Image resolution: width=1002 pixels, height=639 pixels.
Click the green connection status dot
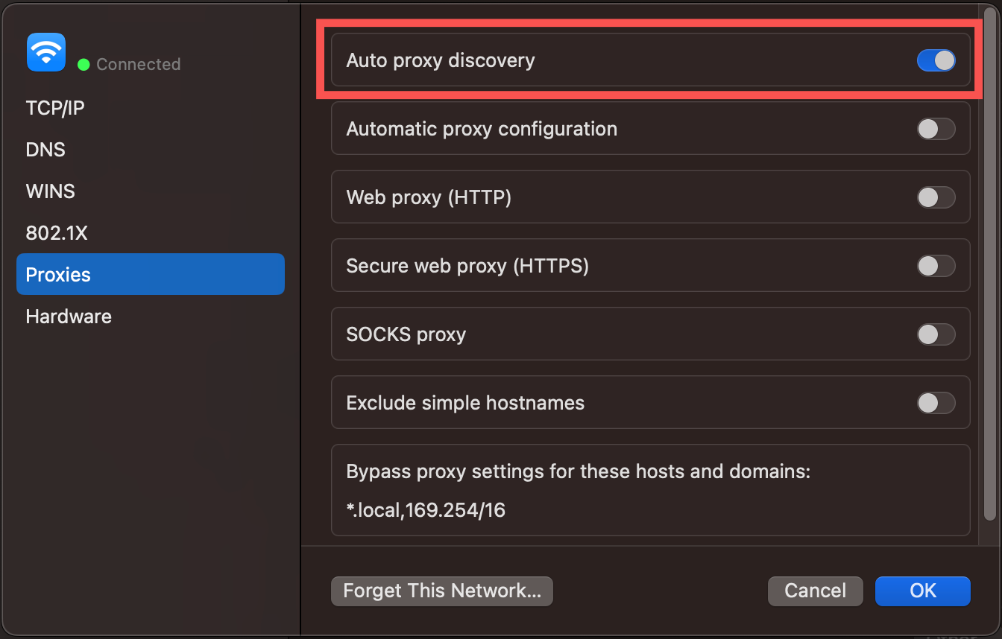click(x=83, y=65)
